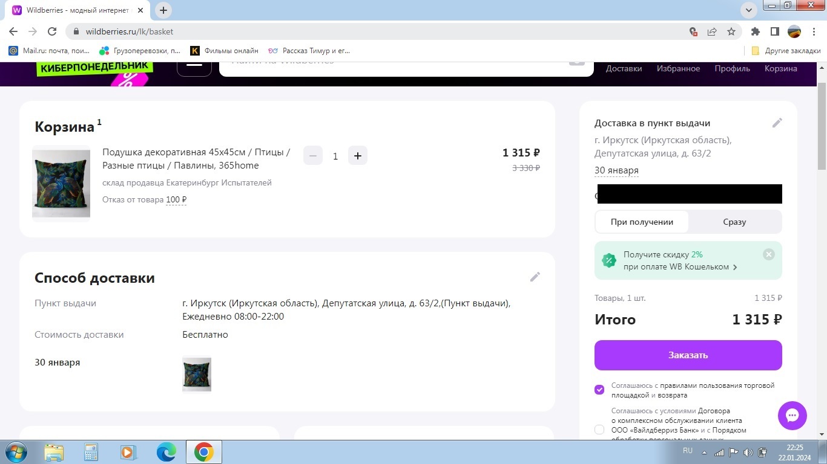The width and height of the screenshot is (827, 464).
Task: Click the Киберпонедельник promo banner
Action: (x=94, y=71)
